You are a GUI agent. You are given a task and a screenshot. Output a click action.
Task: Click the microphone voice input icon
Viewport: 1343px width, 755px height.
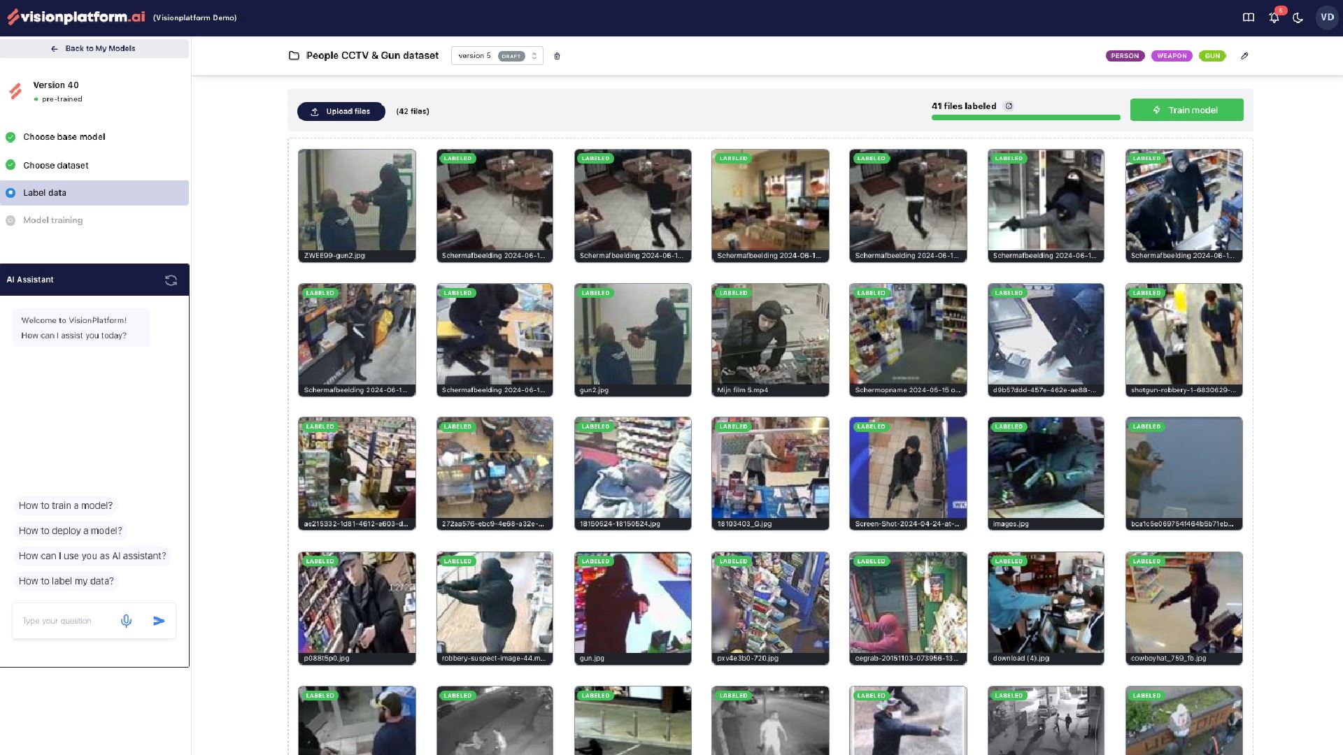126,621
